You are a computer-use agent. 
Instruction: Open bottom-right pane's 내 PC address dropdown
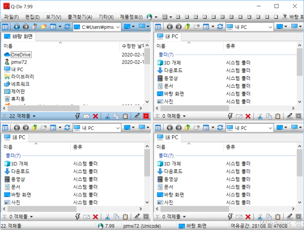(271, 128)
